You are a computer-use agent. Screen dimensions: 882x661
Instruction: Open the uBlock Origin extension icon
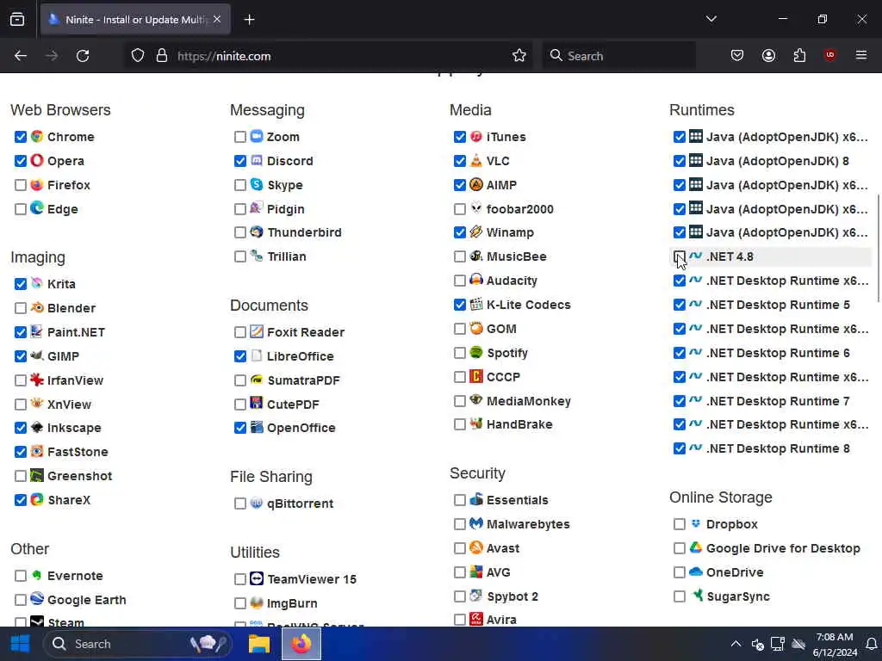point(829,55)
